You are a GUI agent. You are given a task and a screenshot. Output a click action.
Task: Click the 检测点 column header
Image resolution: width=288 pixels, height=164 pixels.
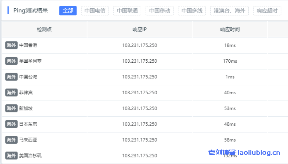pos(44,29)
